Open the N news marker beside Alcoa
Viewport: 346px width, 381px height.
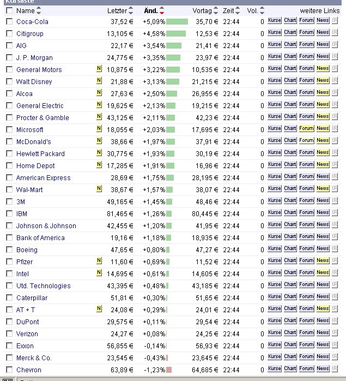pyautogui.click(x=99, y=93)
